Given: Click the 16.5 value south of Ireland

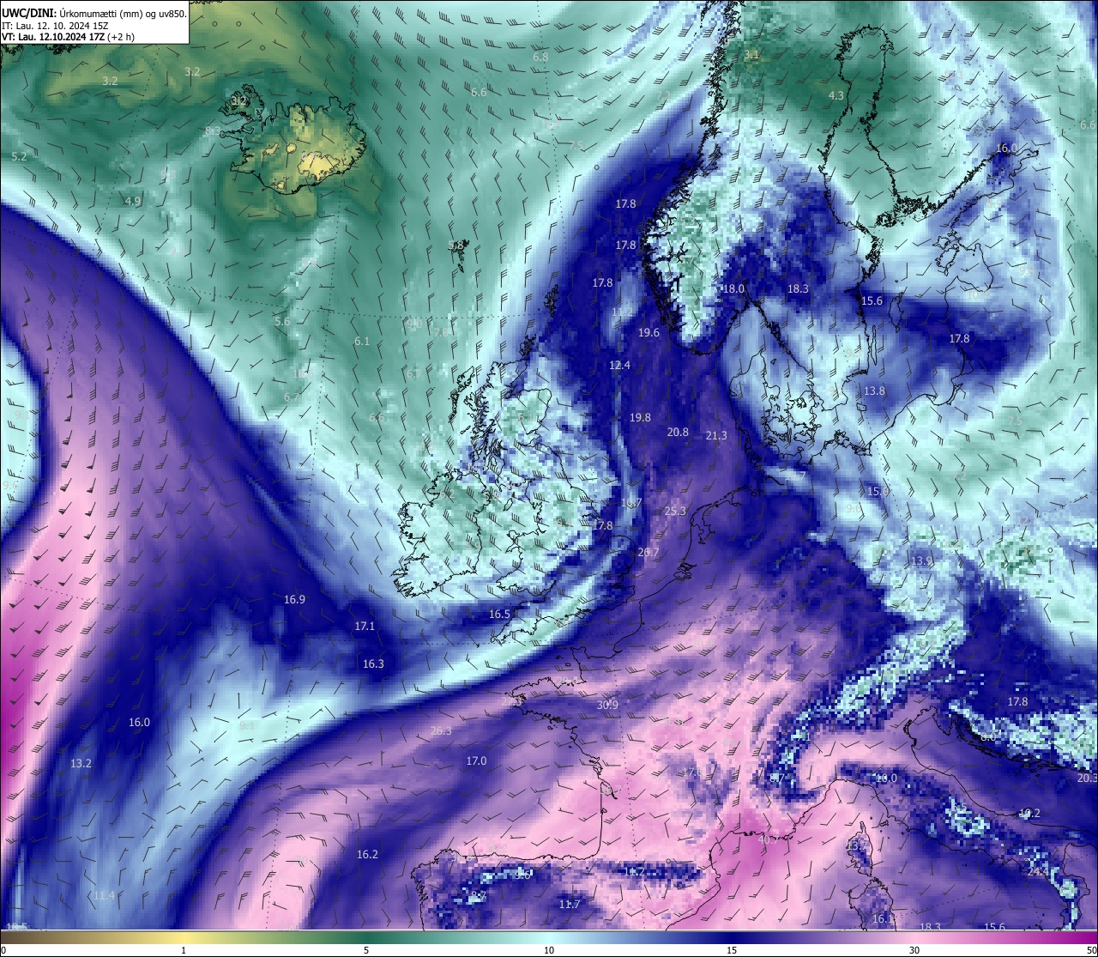Looking at the screenshot, I should pyautogui.click(x=499, y=614).
